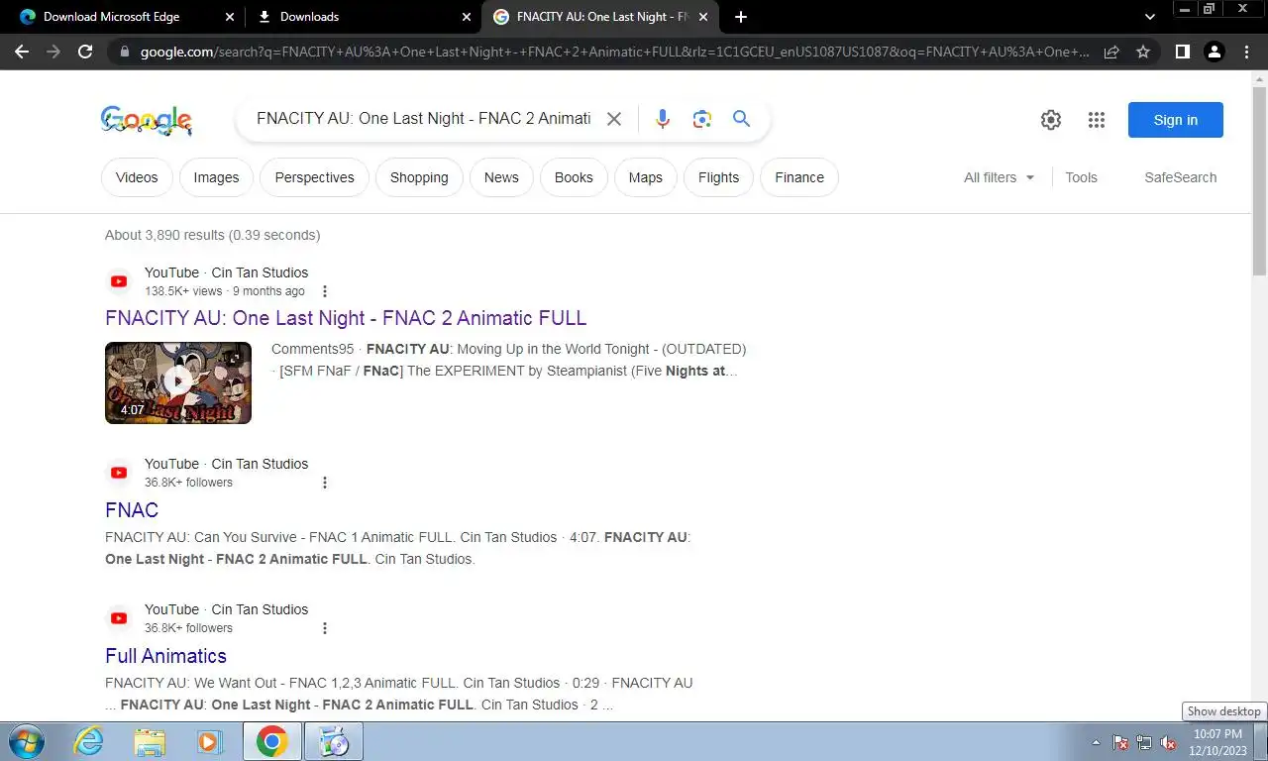Viewport: 1268px width, 761px height.
Task: Clear the Google search box text
Action: (614, 119)
